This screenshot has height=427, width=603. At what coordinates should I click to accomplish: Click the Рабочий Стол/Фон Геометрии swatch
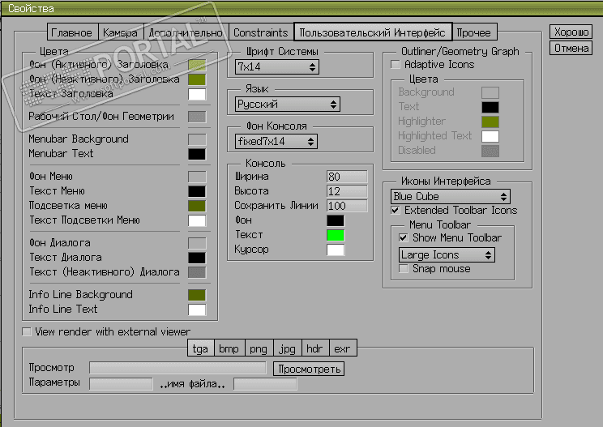(197, 117)
